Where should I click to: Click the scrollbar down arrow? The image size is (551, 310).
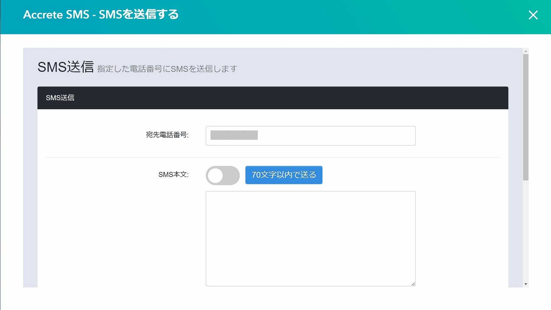526,284
